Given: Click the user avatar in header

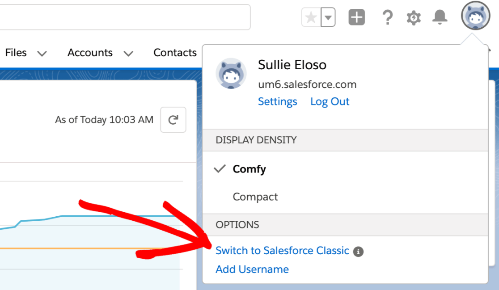Looking at the screenshot, I should coord(475,16).
